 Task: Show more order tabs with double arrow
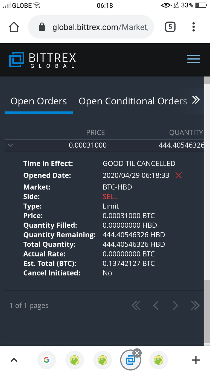click(196, 100)
